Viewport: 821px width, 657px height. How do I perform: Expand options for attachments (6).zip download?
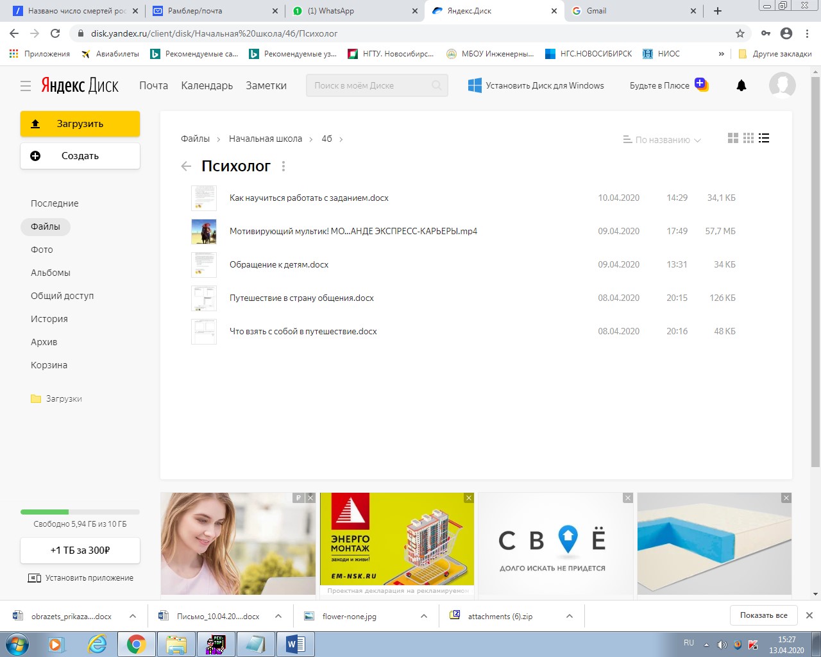pyautogui.click(x=570, y=616)
